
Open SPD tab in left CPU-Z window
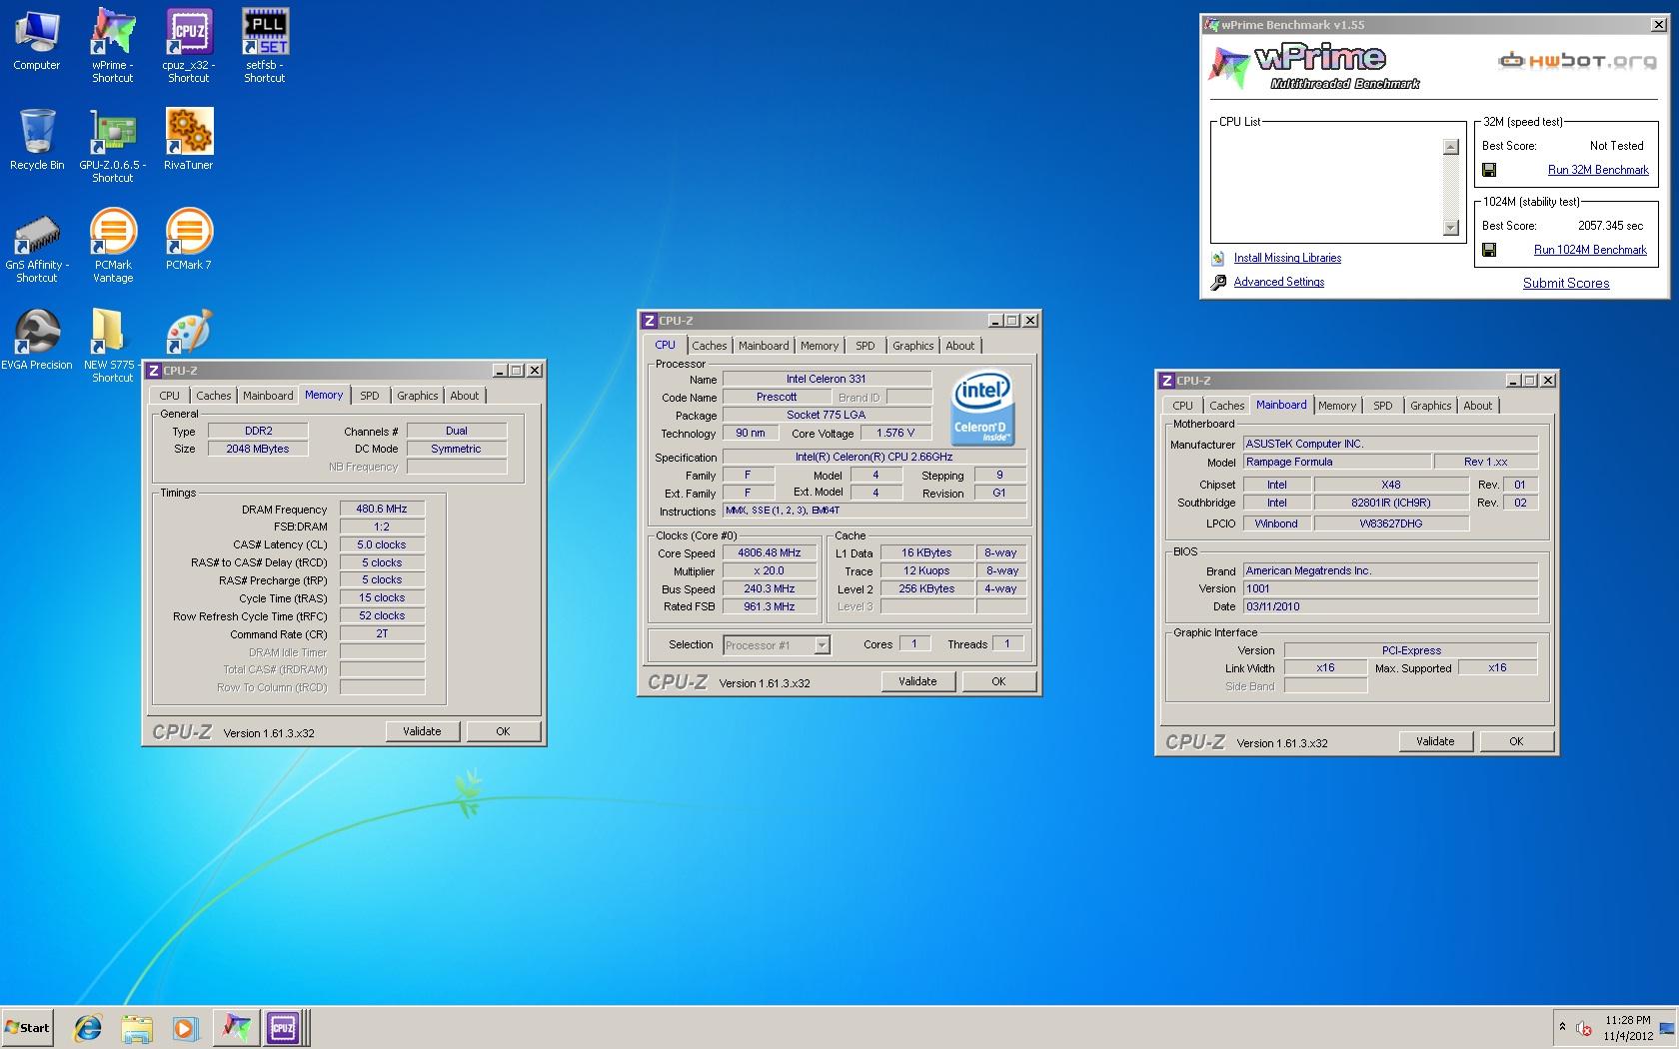[x=370, y=396]
